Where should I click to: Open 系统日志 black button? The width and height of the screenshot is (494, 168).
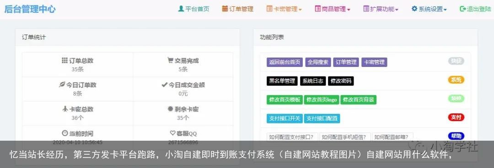pos(313,81)
